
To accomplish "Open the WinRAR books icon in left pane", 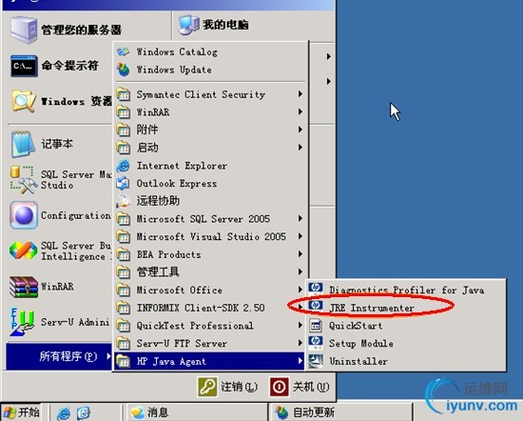I will (24, 287).
